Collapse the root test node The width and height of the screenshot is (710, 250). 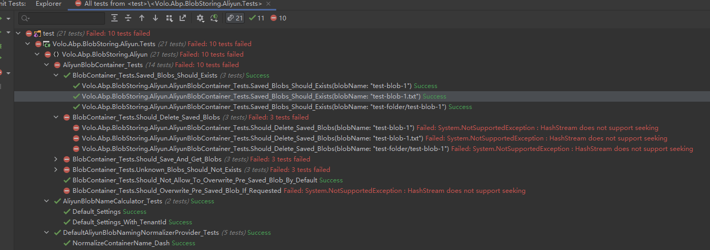[x=18, y=34]
